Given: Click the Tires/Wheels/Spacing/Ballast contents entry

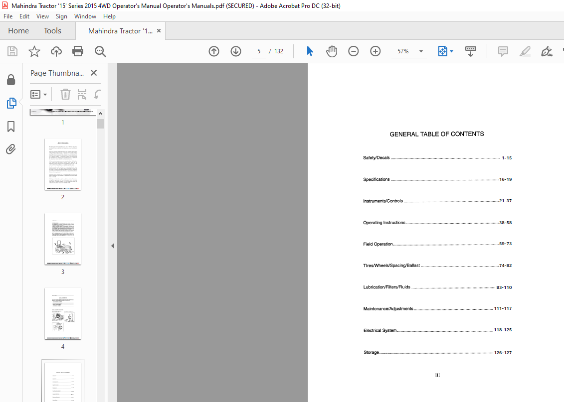Looking at the screenshot, I should (x=437, y=266).
